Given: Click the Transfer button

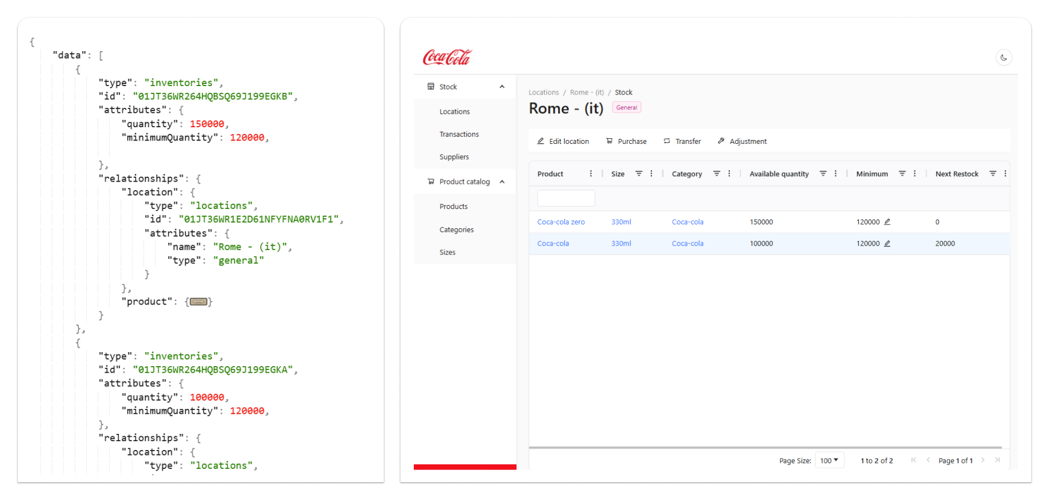Looking at the screenshot, I should coord(682,141).
